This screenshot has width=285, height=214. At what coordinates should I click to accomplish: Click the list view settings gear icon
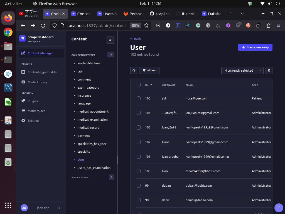coord(269,70)
